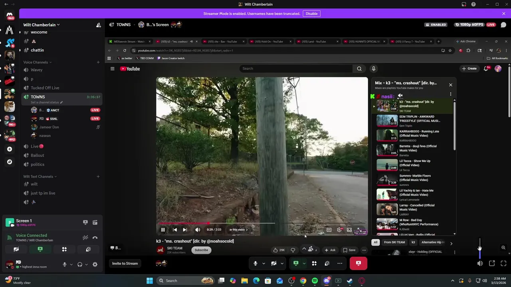Open mic options arrow in stream bar
The height and width of the screenshot is (287, 511).
tap(263, 263)
